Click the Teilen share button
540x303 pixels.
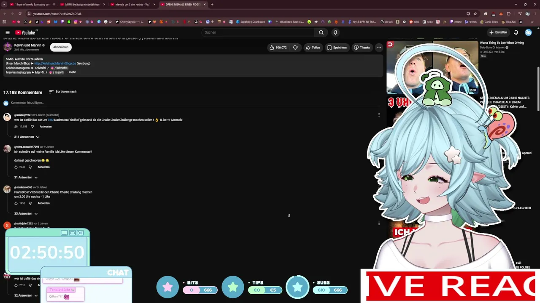[x=313, y=48]
